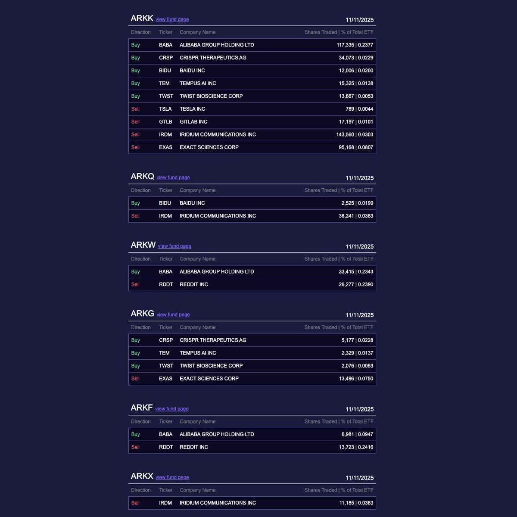Click the GITLAB INC company name
The width and height of the screenshot is (517, 517).
click(193, 122)
